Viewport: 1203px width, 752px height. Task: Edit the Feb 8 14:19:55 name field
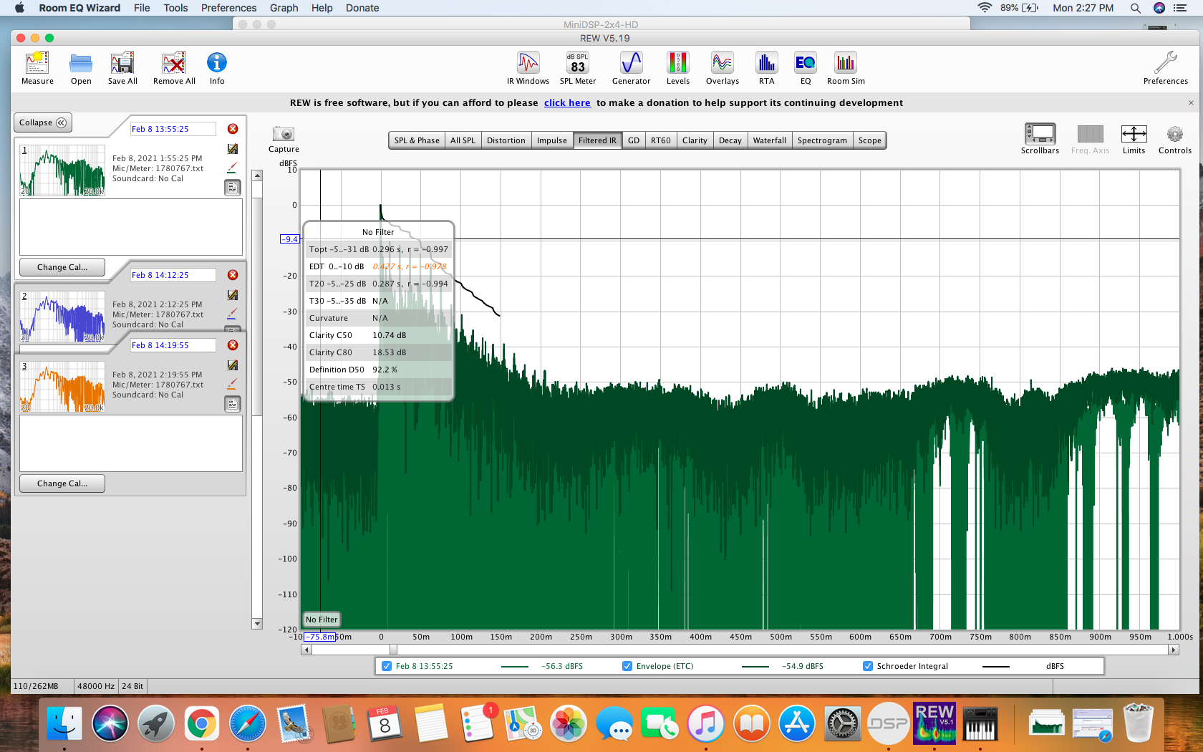coord(173,345)
